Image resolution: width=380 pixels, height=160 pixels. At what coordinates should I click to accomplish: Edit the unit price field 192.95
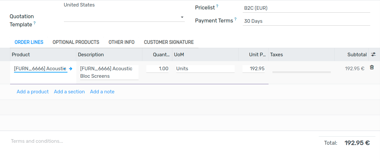click(254, 69)
